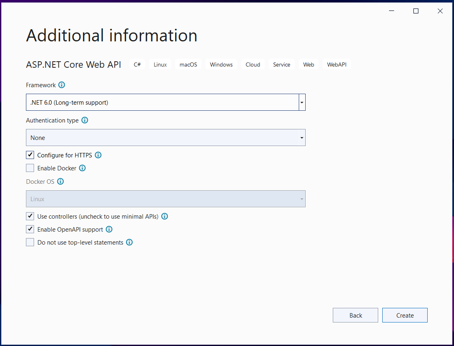Show info for Use controllers option
Viewport: 454px width, 346px height.
pos(165,216)
